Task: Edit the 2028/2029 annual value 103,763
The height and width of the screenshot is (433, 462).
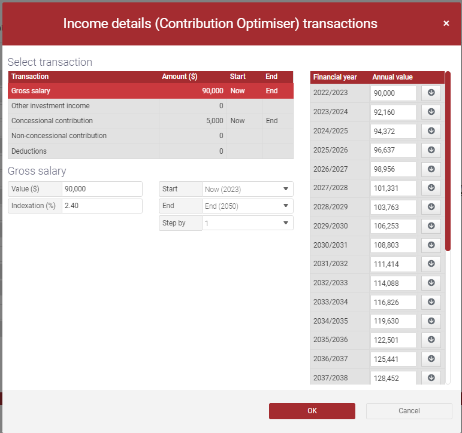Action: tap(393, 208)
